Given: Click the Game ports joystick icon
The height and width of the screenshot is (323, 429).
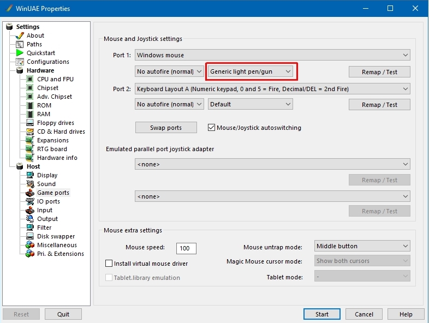Looking at the screenshot, I should click(x=30, y=193).
